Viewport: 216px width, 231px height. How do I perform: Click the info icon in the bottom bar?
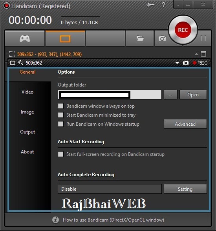(55, 220)
